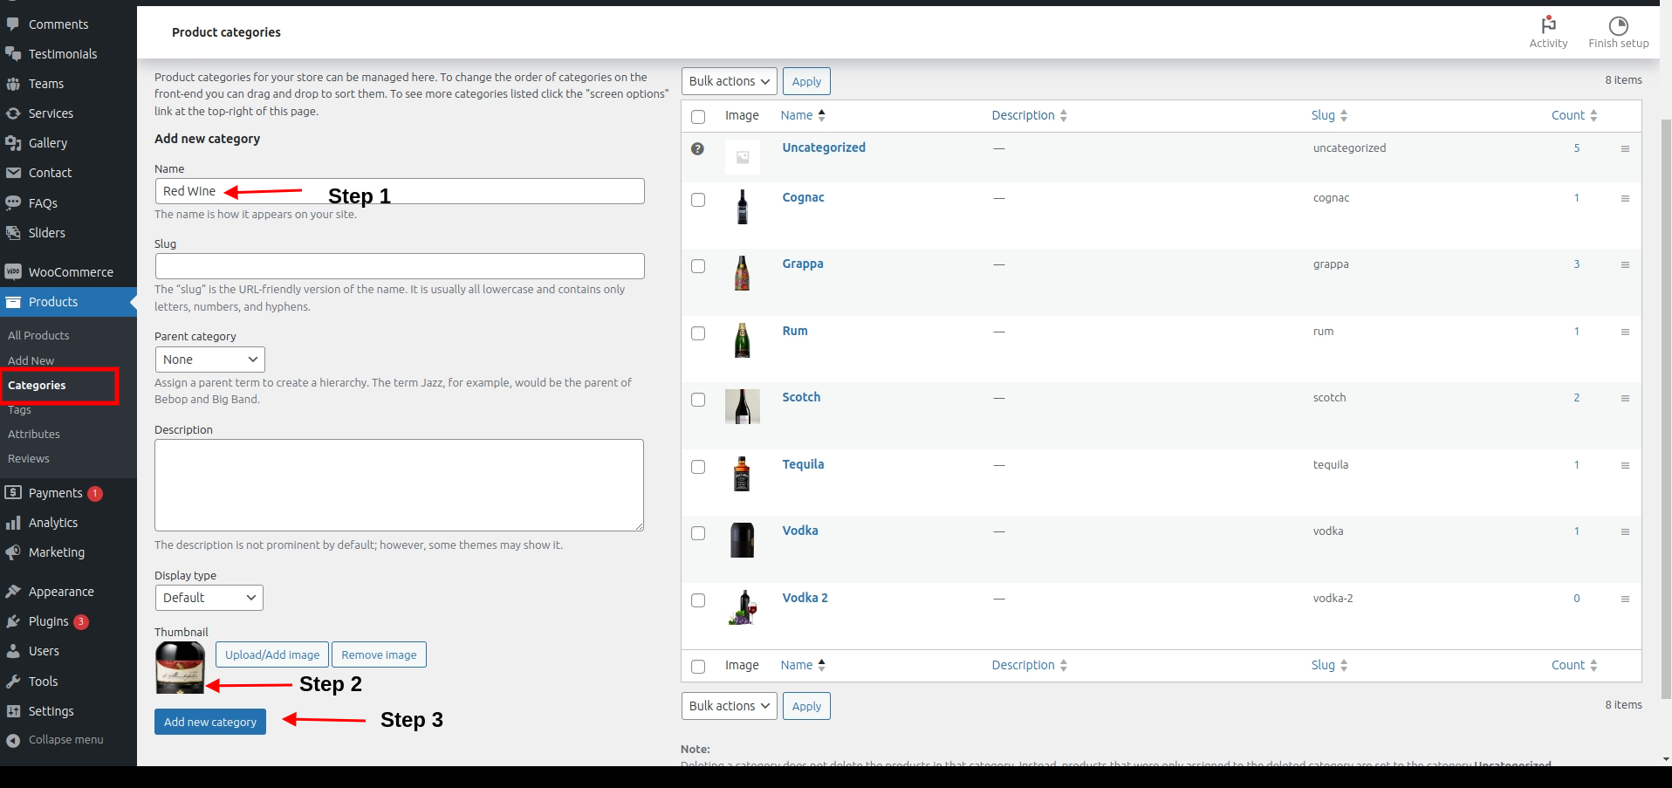Sort by Count in the table header
Image resolution: width=1672 pixels, height=788 pixels.
pos(1574,115)
